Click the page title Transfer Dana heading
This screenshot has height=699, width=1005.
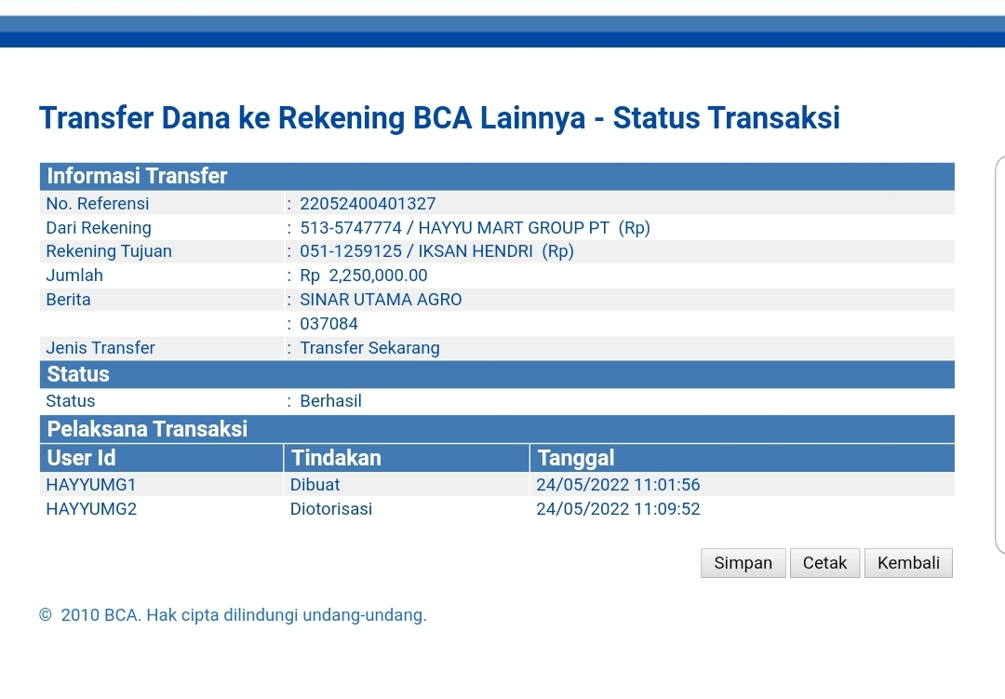(439, 118)
